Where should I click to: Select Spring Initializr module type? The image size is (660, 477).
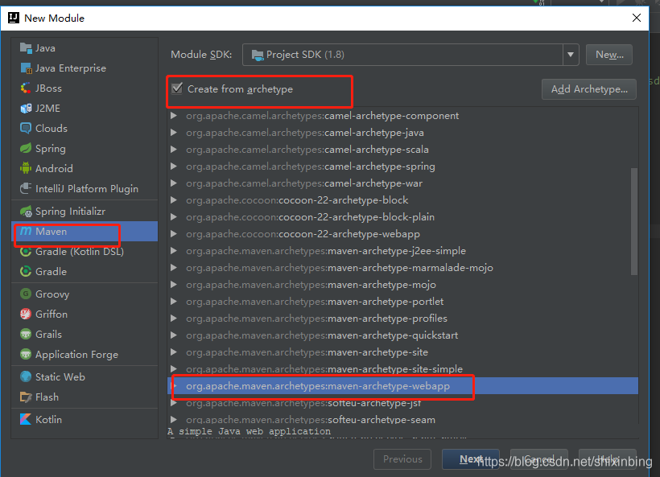pyautogui.click(x=85, y=212)
